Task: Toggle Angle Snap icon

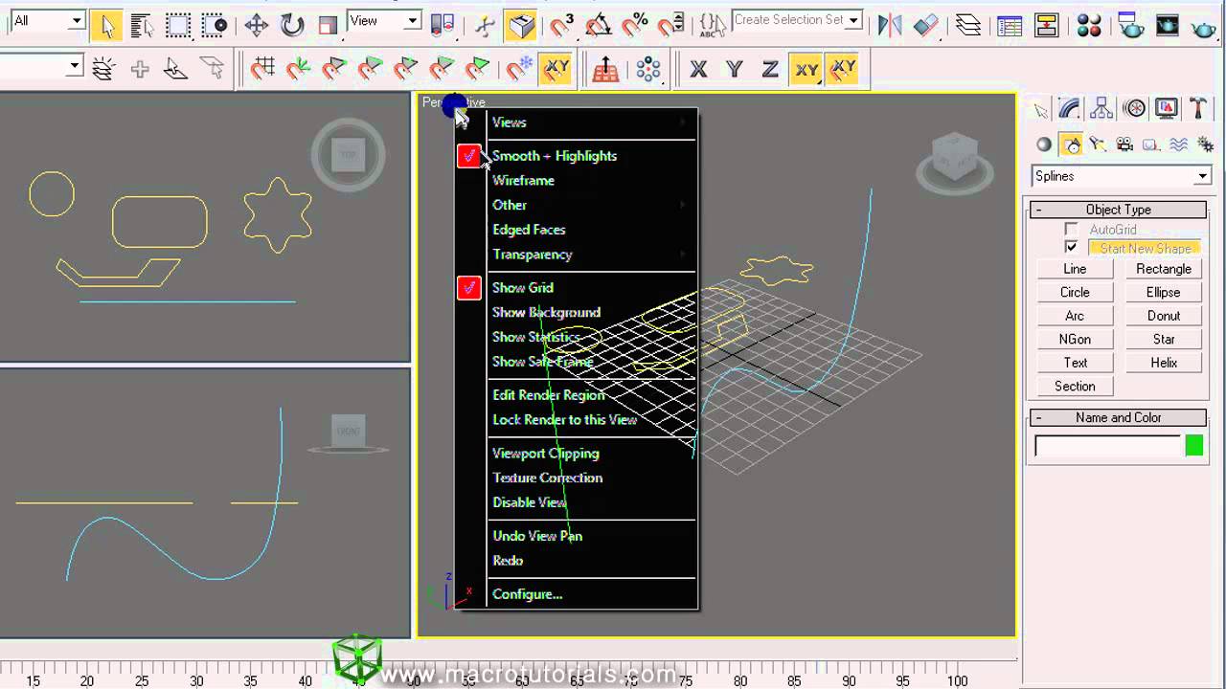Action: pos(598,26)
